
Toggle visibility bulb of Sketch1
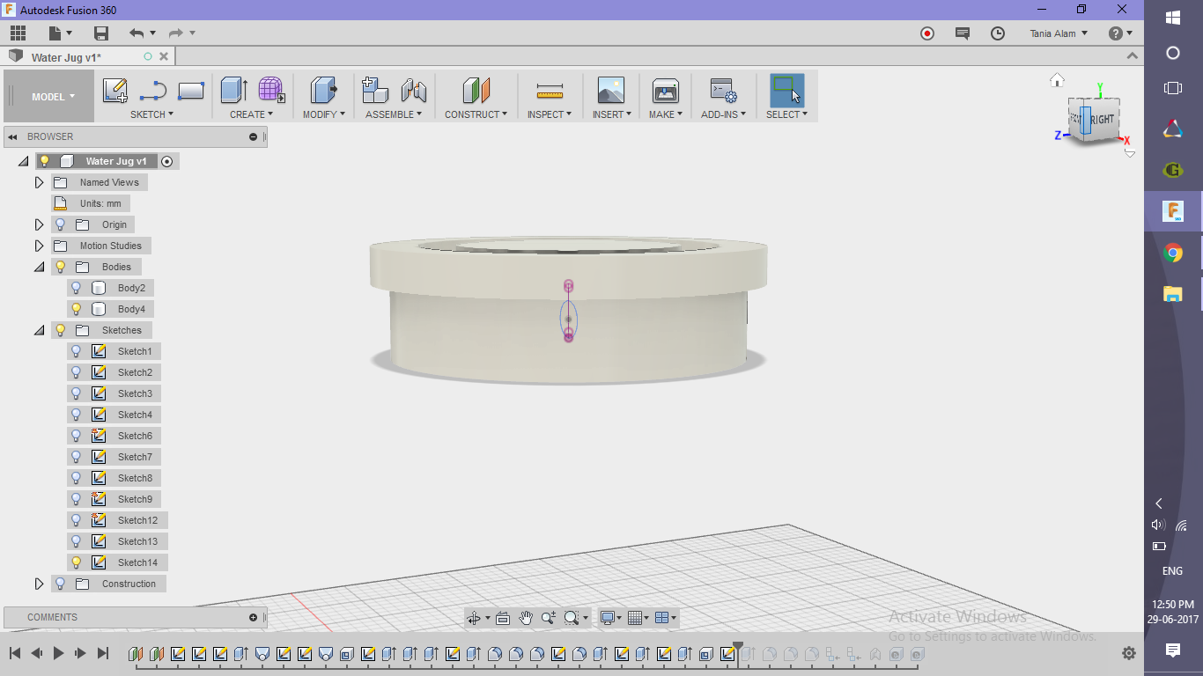coord(77,351)
